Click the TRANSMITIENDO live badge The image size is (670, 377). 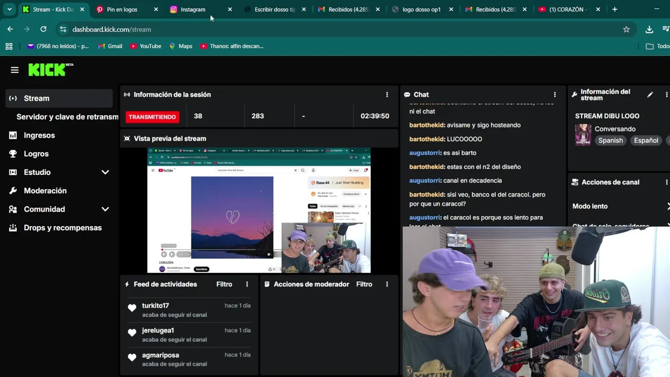pyautogui.click(x=152, y=117)
